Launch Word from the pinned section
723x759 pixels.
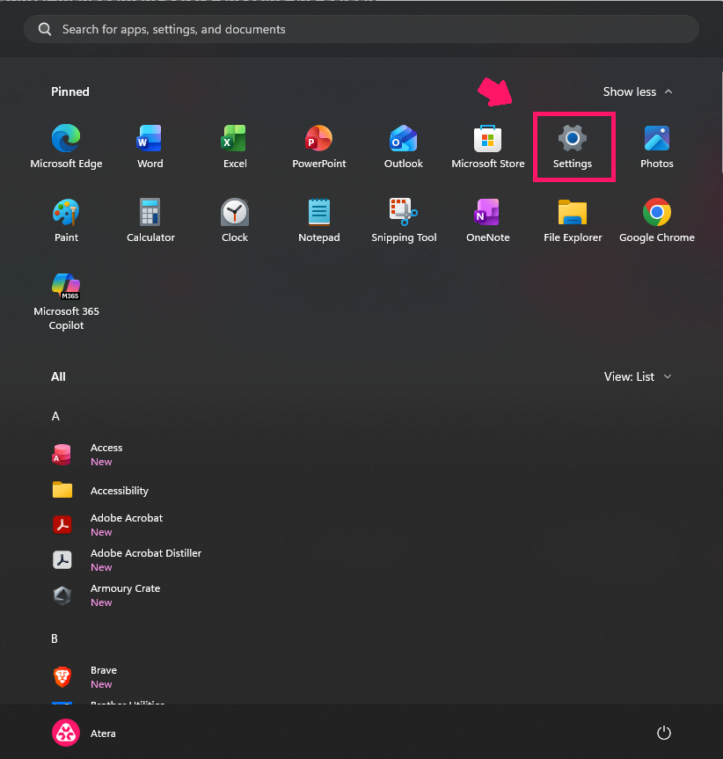pyautogui.click(x=150, y=146)
